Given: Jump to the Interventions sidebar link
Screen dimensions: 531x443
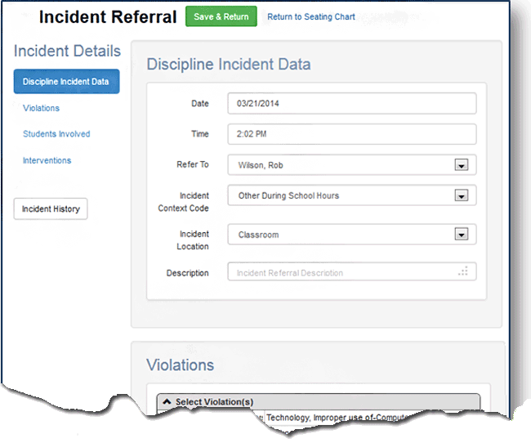Looking at the screenshot, I should coord(47,160).
